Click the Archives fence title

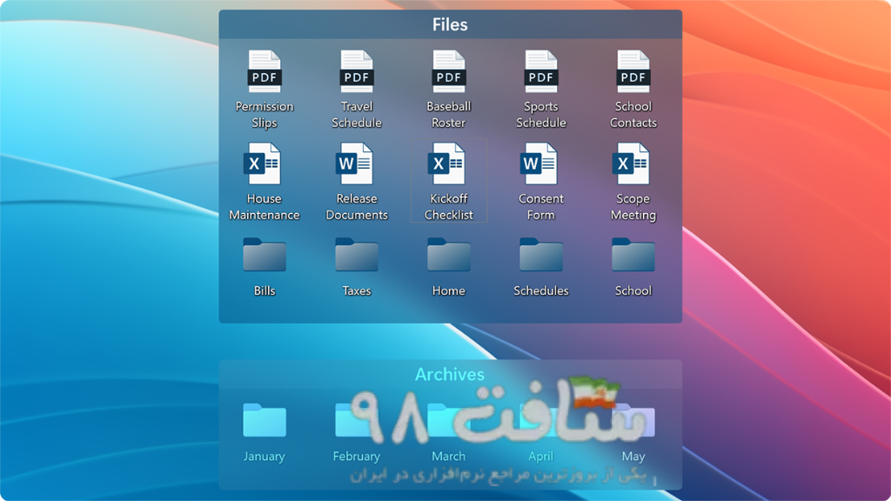click(450, 374)
